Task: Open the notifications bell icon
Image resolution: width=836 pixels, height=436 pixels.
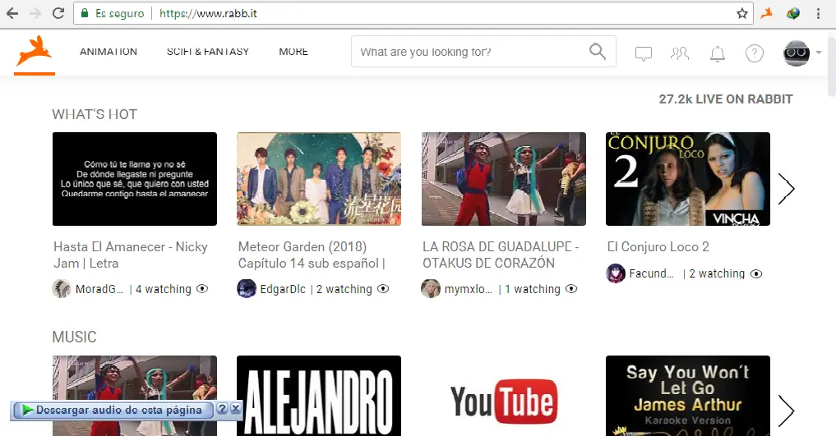Action: pyautogui.click(x=718, y=53)
